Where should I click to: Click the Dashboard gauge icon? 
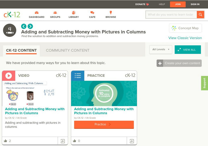(36, 13)
